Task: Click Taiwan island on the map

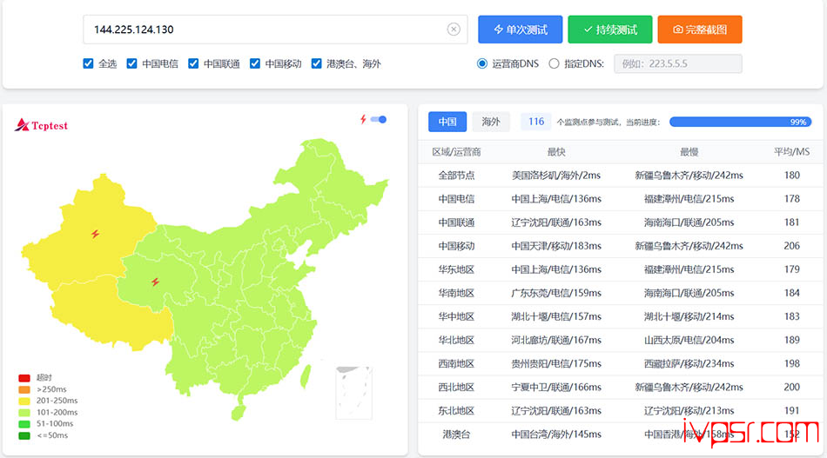Action: 306,377
